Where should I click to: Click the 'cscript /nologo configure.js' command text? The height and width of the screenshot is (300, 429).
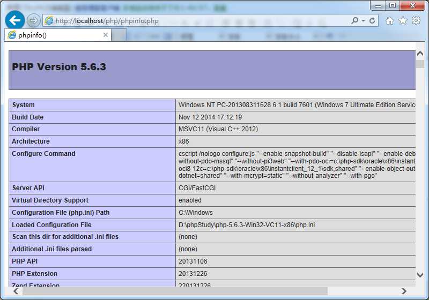click(x=217, y=154)
